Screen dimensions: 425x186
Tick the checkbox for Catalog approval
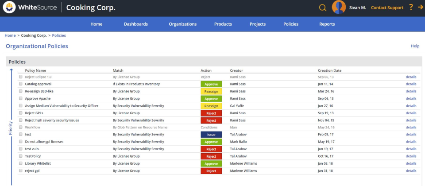21,84
